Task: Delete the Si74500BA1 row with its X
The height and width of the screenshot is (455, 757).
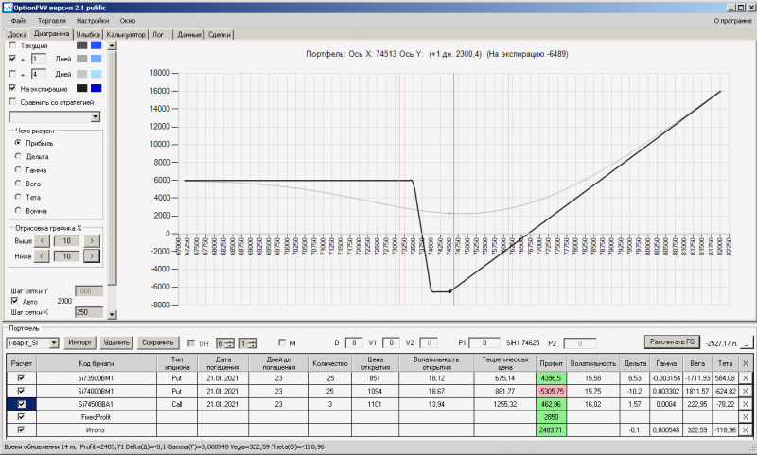Action: click(745, 404)
